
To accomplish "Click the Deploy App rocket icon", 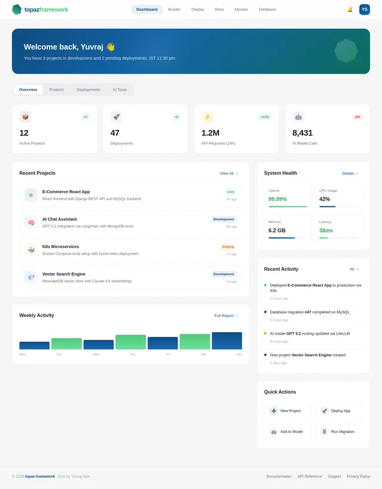I will (324, 411).
